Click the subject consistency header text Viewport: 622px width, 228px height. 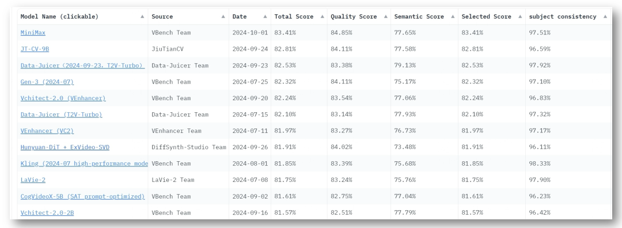(563, 17)
